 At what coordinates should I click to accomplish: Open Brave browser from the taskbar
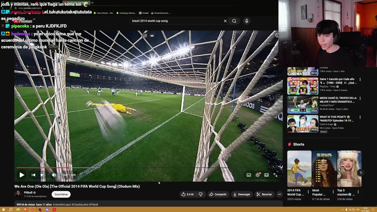[x=25, y=210]
